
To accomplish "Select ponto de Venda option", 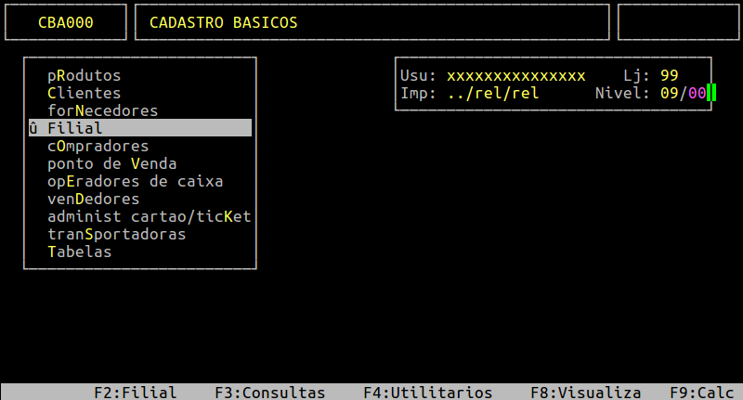I will point(111,163).
